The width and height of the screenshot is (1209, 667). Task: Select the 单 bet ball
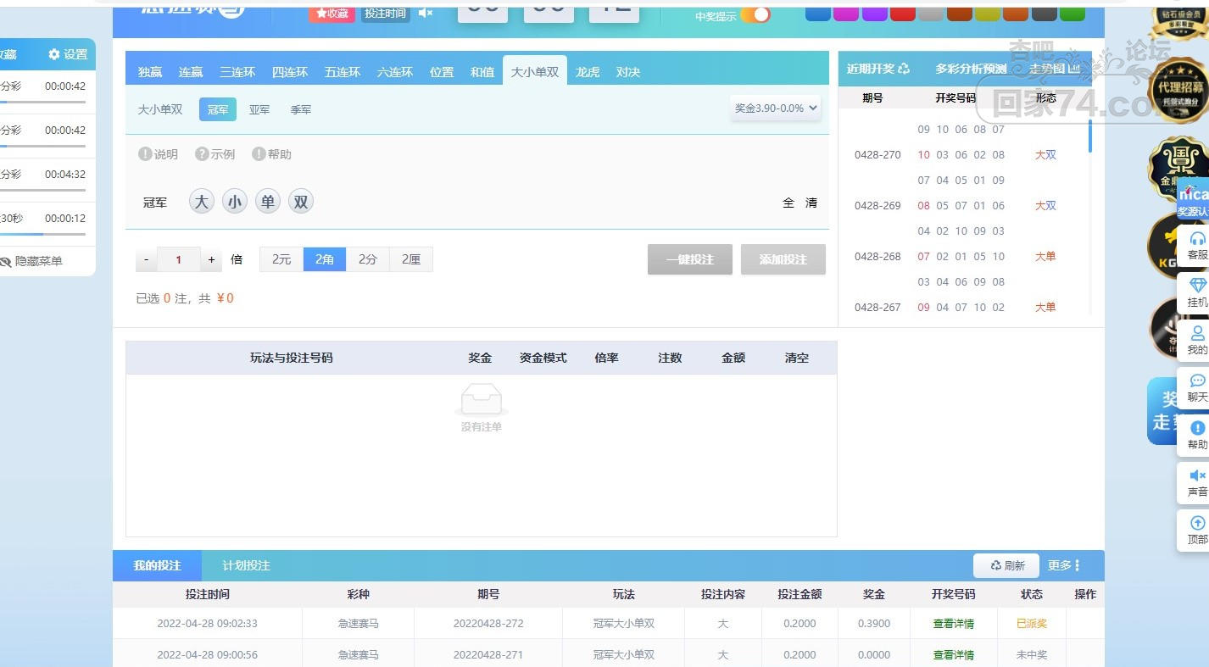point(268,202)
